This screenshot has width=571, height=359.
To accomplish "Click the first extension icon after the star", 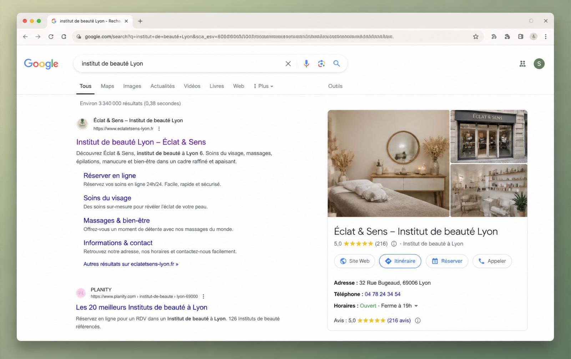I will pos(494,37).
